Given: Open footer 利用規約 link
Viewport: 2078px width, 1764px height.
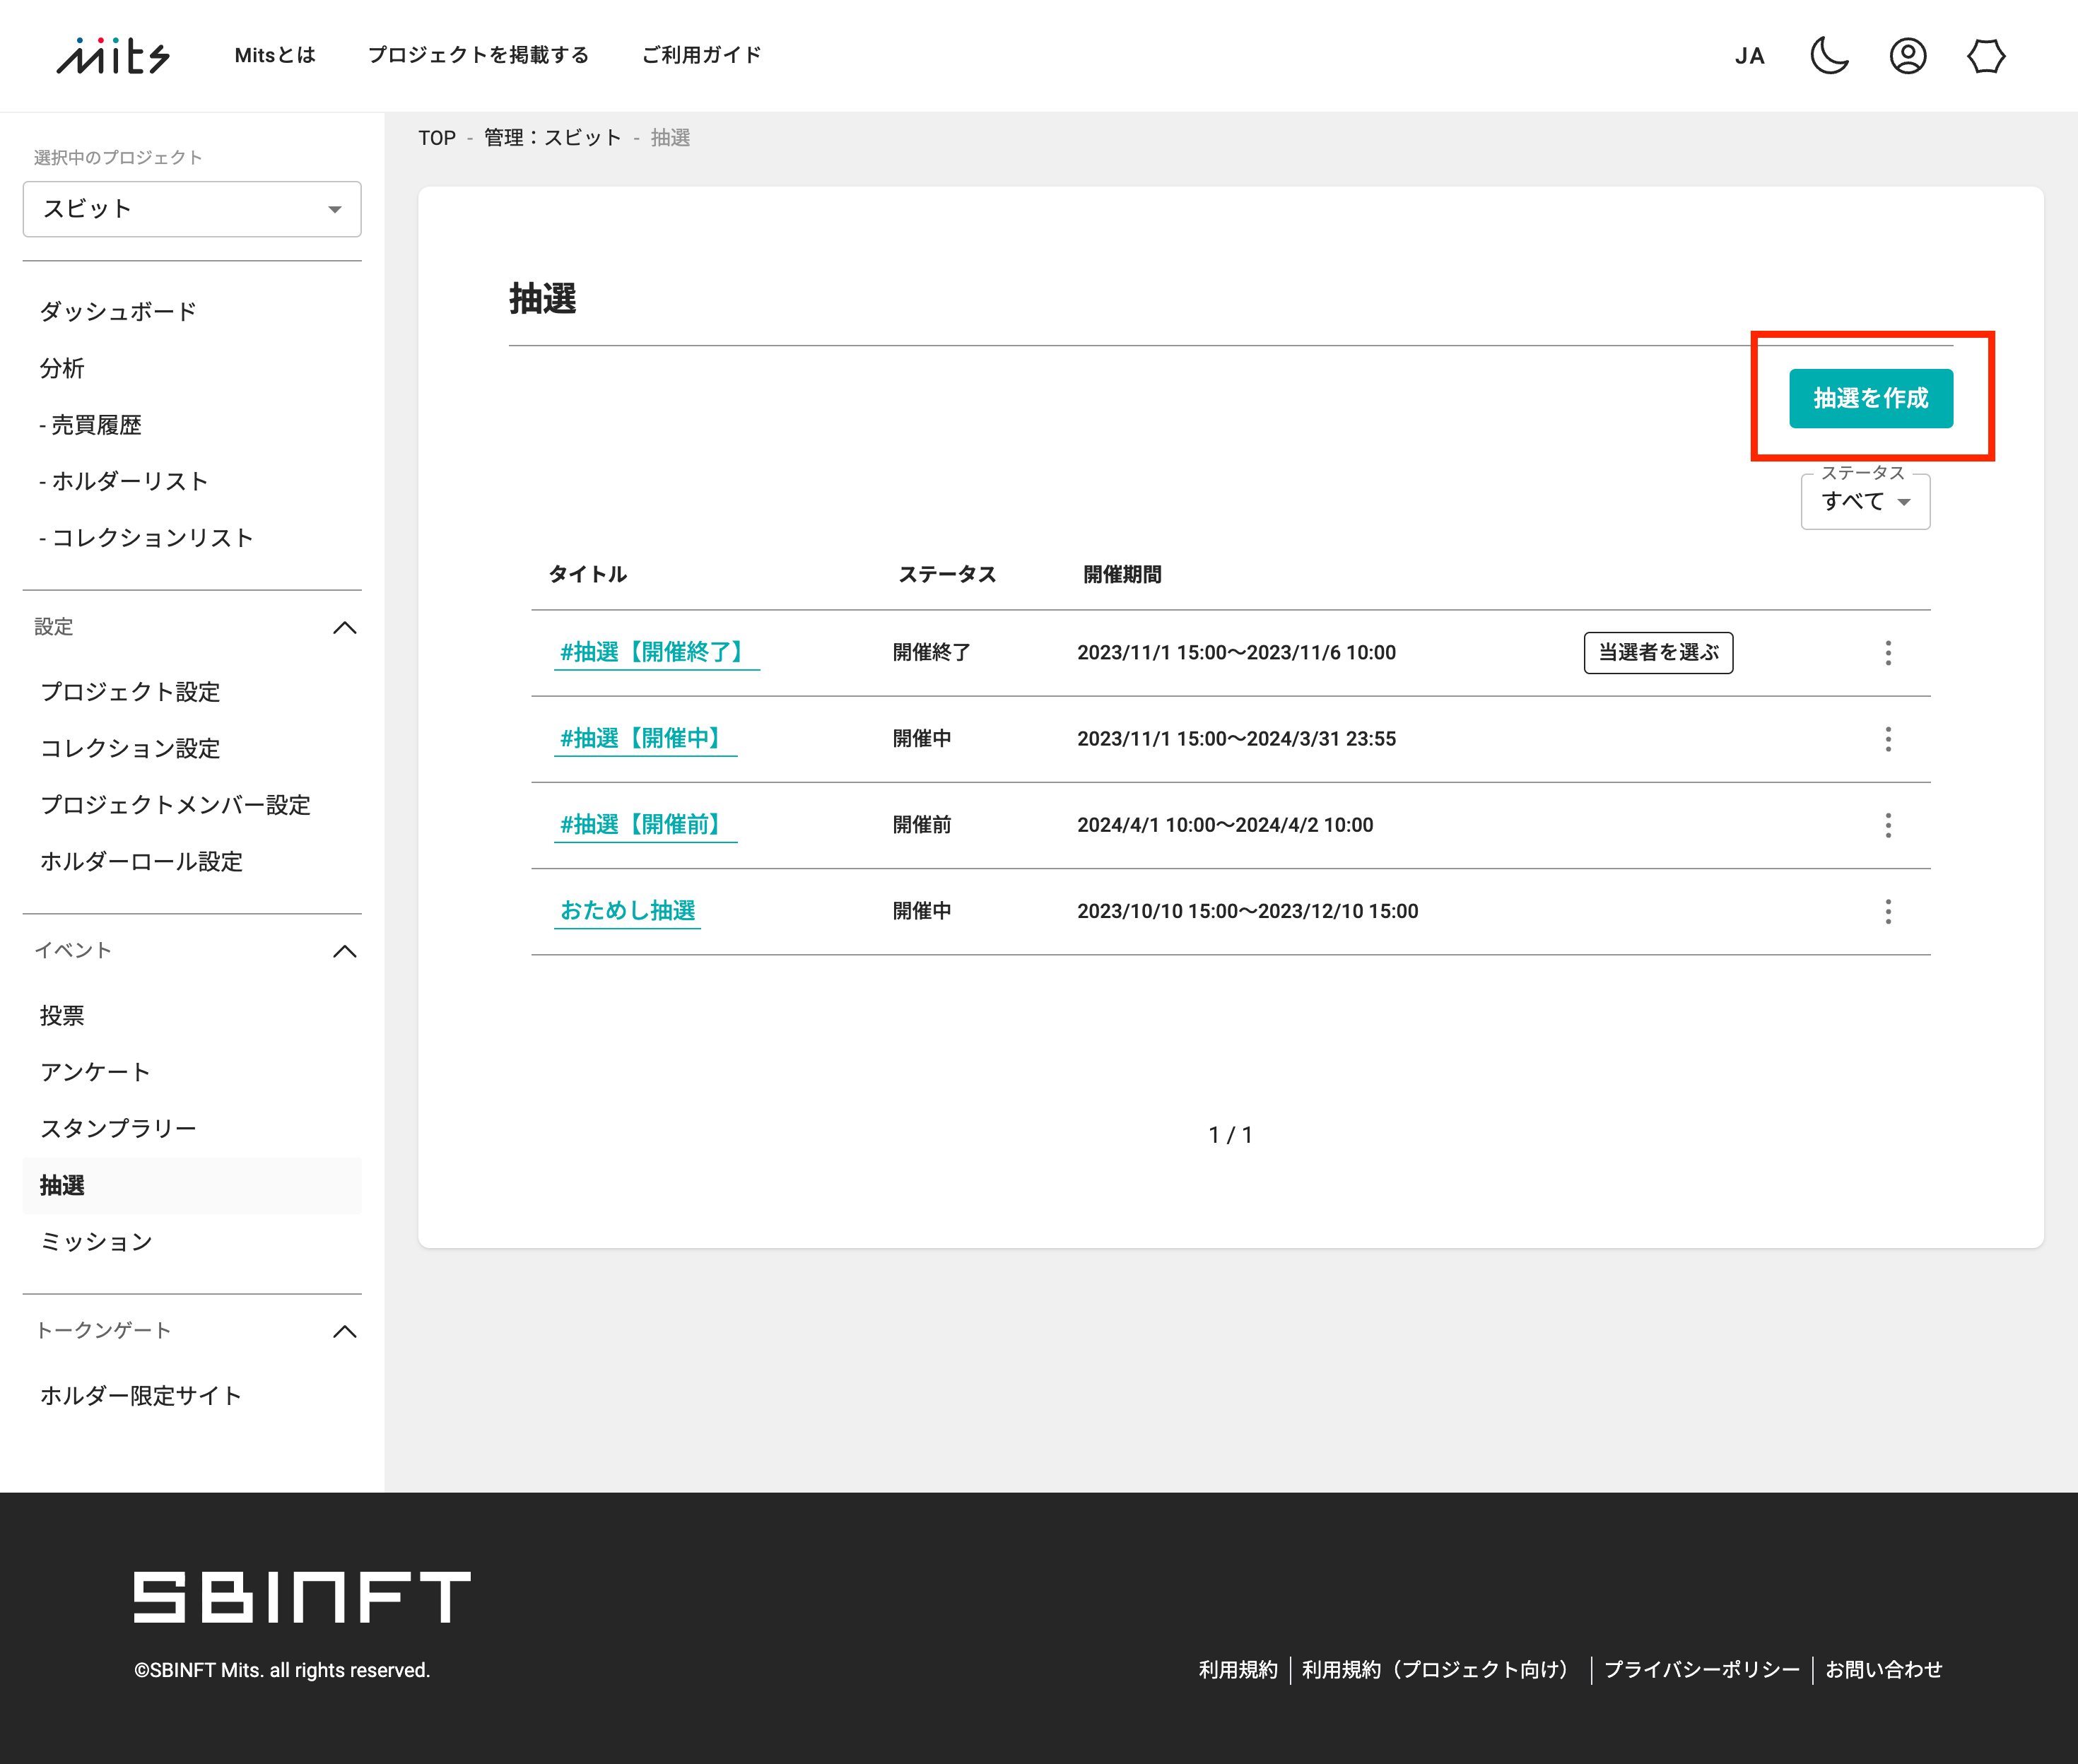Looking at the screenshot, I should pos(1238,1669).
